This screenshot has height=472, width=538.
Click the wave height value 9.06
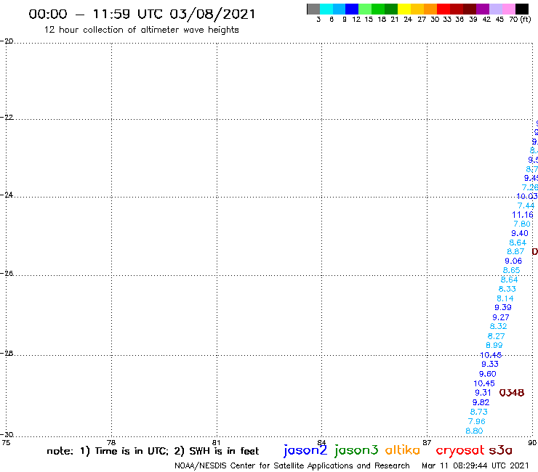[x=513, y=261]
